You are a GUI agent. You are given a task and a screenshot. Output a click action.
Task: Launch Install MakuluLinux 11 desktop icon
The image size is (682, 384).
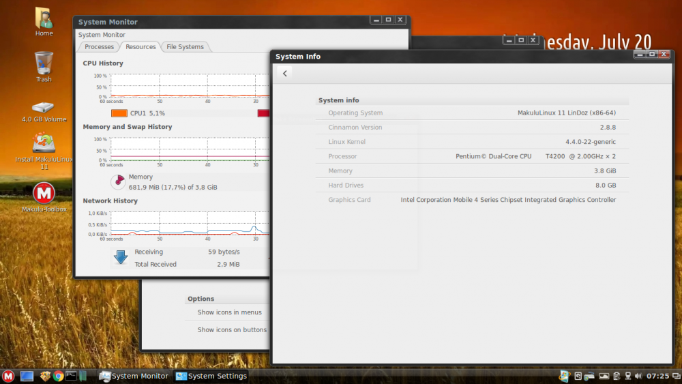[x=44, y=151]
